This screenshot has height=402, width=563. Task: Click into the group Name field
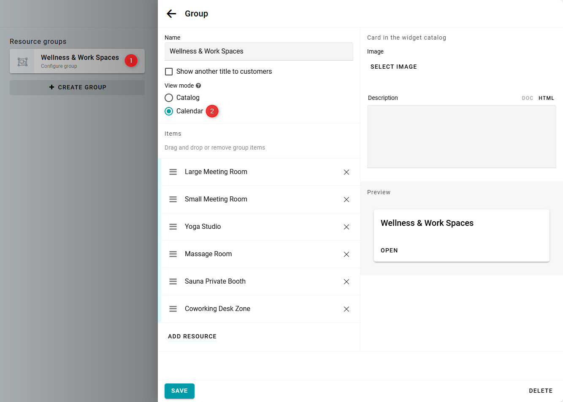258,51
